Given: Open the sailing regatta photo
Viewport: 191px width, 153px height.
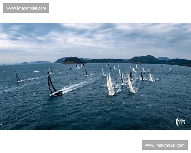Looking at the screenshot, I should point(95,76).
